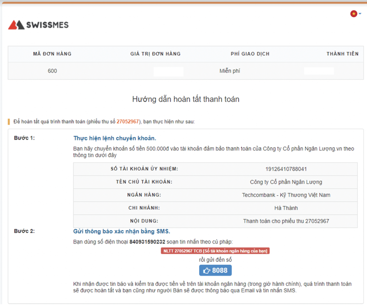The height and width of the screenshot is (306, 367).
Task: Click the 'TÊN CHỦ TÀI KHOẢN:' label
Action: [x=144, y=182]
